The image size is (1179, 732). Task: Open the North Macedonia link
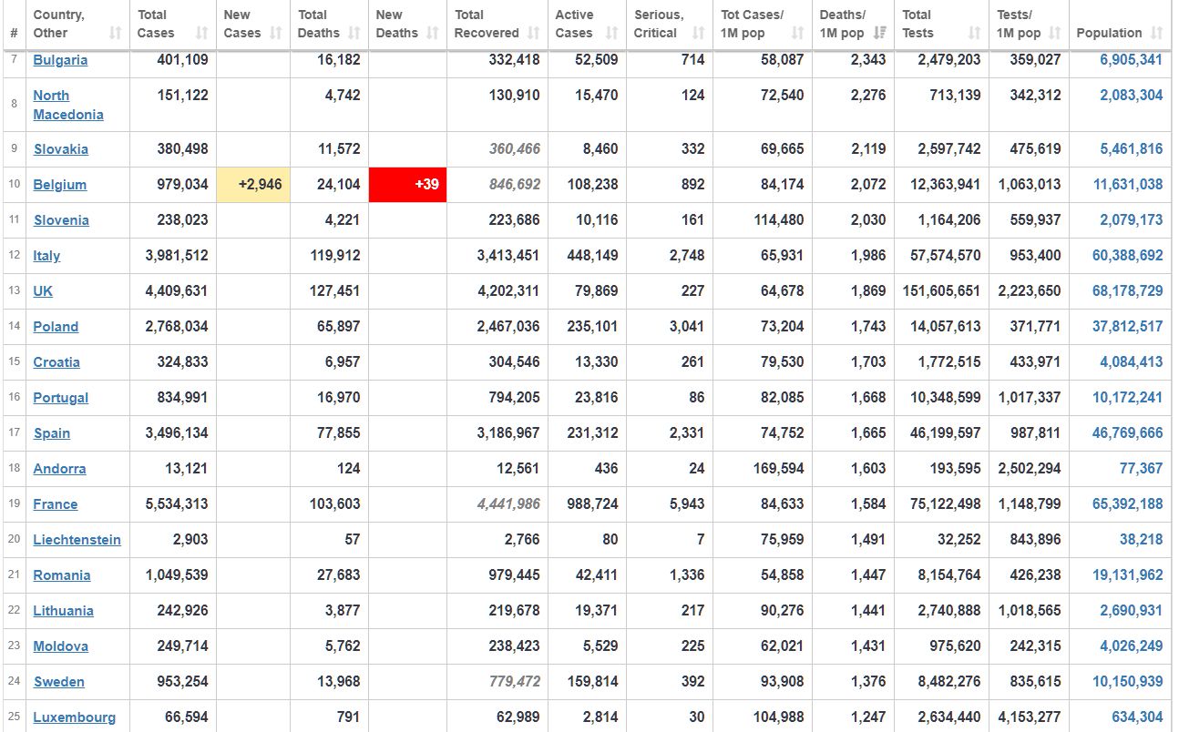coord(67,105)
